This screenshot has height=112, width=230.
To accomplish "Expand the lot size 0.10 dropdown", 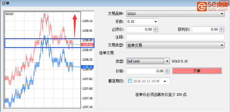I will (x=142, y=22).
